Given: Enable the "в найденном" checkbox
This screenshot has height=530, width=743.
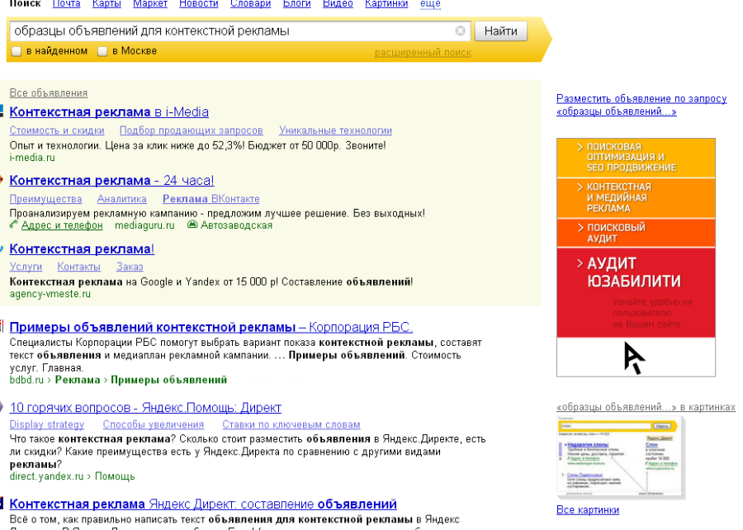Looking at the screenshot, I should (x=17, y=51).
